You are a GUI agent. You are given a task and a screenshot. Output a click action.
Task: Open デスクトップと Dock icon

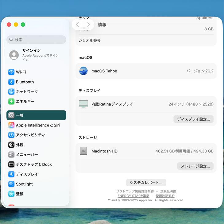[x=11, y=164]
